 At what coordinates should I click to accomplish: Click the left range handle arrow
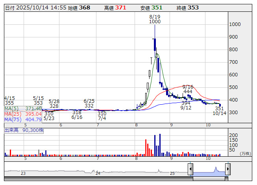190,169
